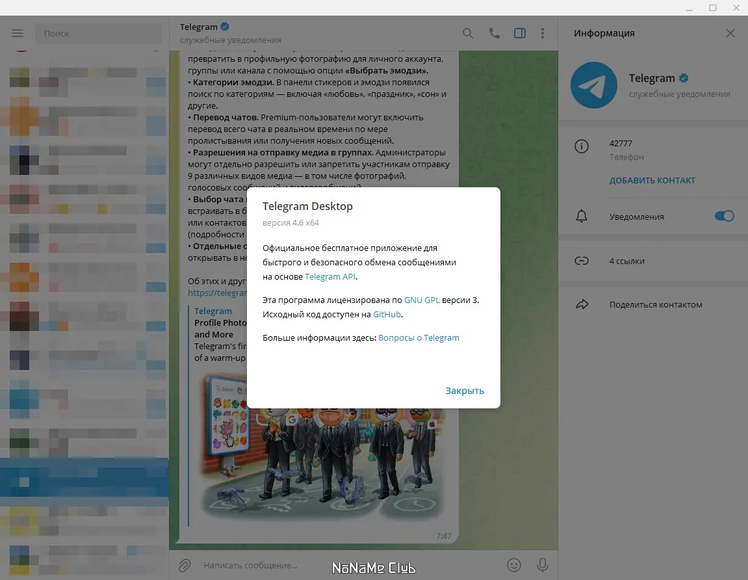The height and width of the screenshot is (580, 748).
Task: Open search in the Telegram chat
Action: point(468,33)
